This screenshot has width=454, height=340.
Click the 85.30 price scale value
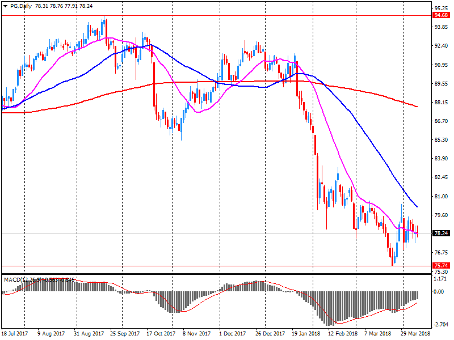[x=442, y=139]
